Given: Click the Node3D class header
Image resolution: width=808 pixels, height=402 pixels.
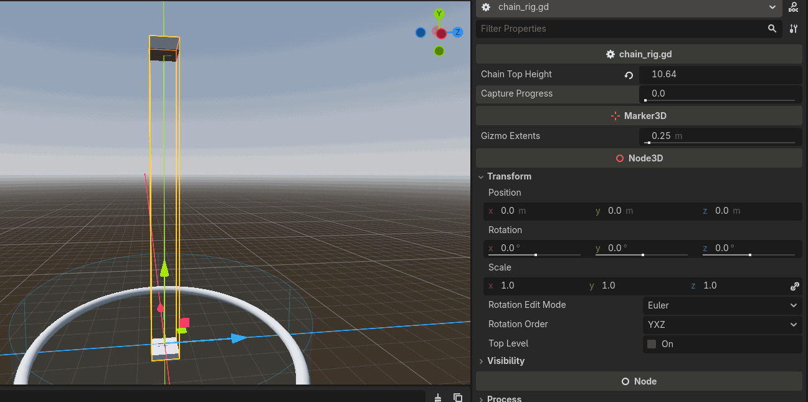Looking at the screenshot, I should coord(639,158).
